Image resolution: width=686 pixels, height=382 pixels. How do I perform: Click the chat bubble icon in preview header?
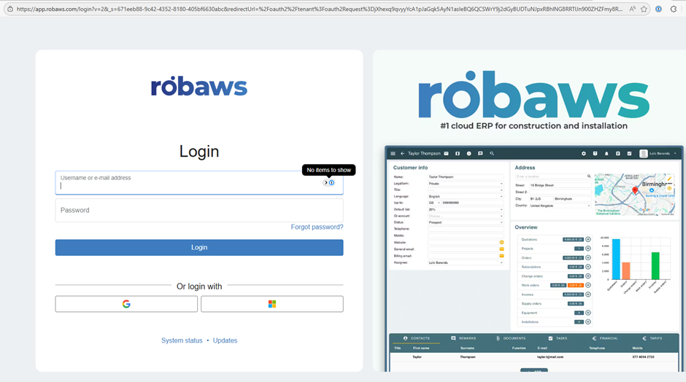pos(480,153)
